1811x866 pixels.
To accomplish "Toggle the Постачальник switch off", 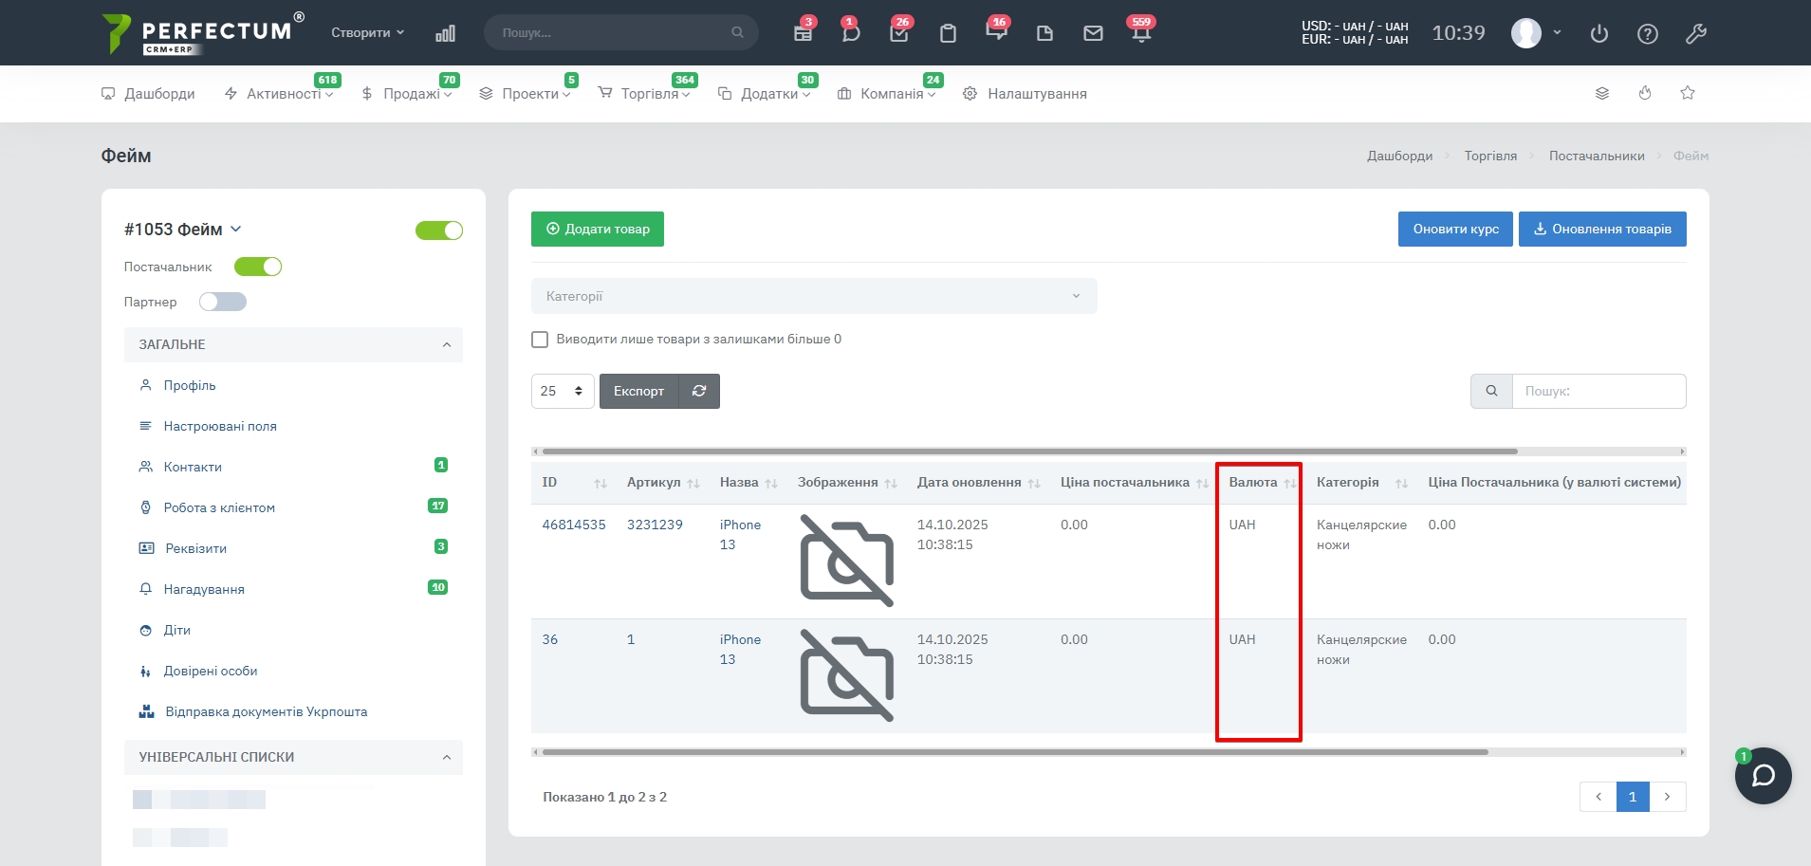I will coord(258,267).
